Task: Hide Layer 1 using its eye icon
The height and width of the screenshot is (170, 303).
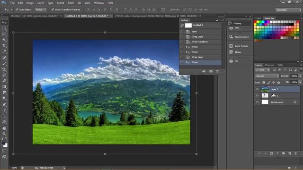Action: click(257, 95)
